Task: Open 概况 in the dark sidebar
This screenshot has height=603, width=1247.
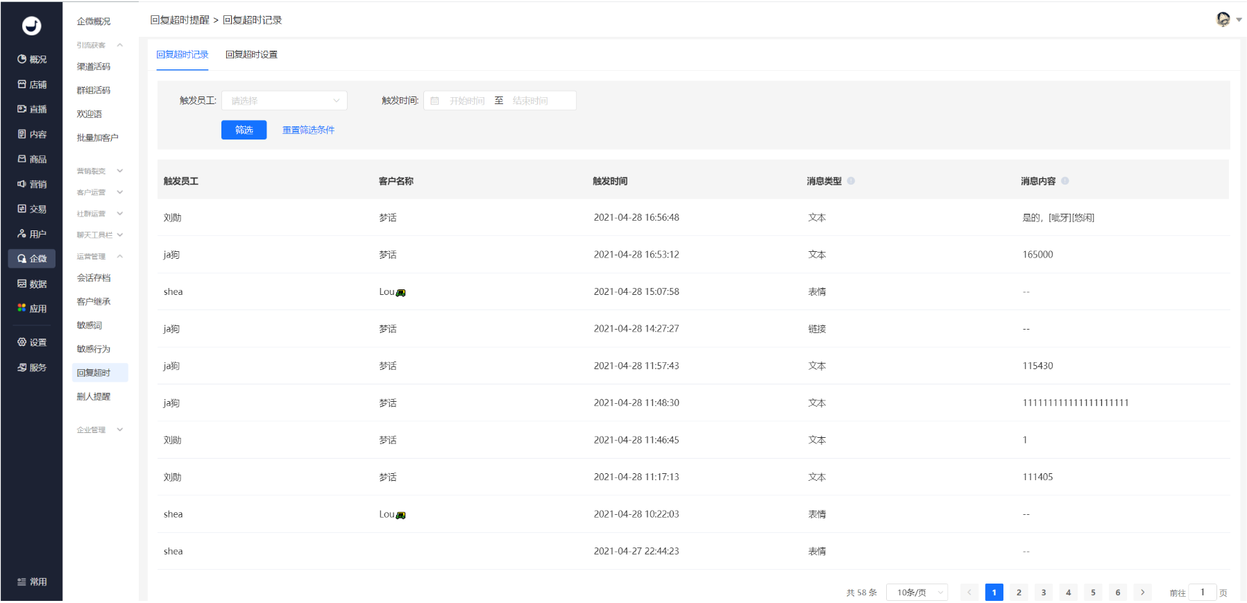Action: (32, 60)
